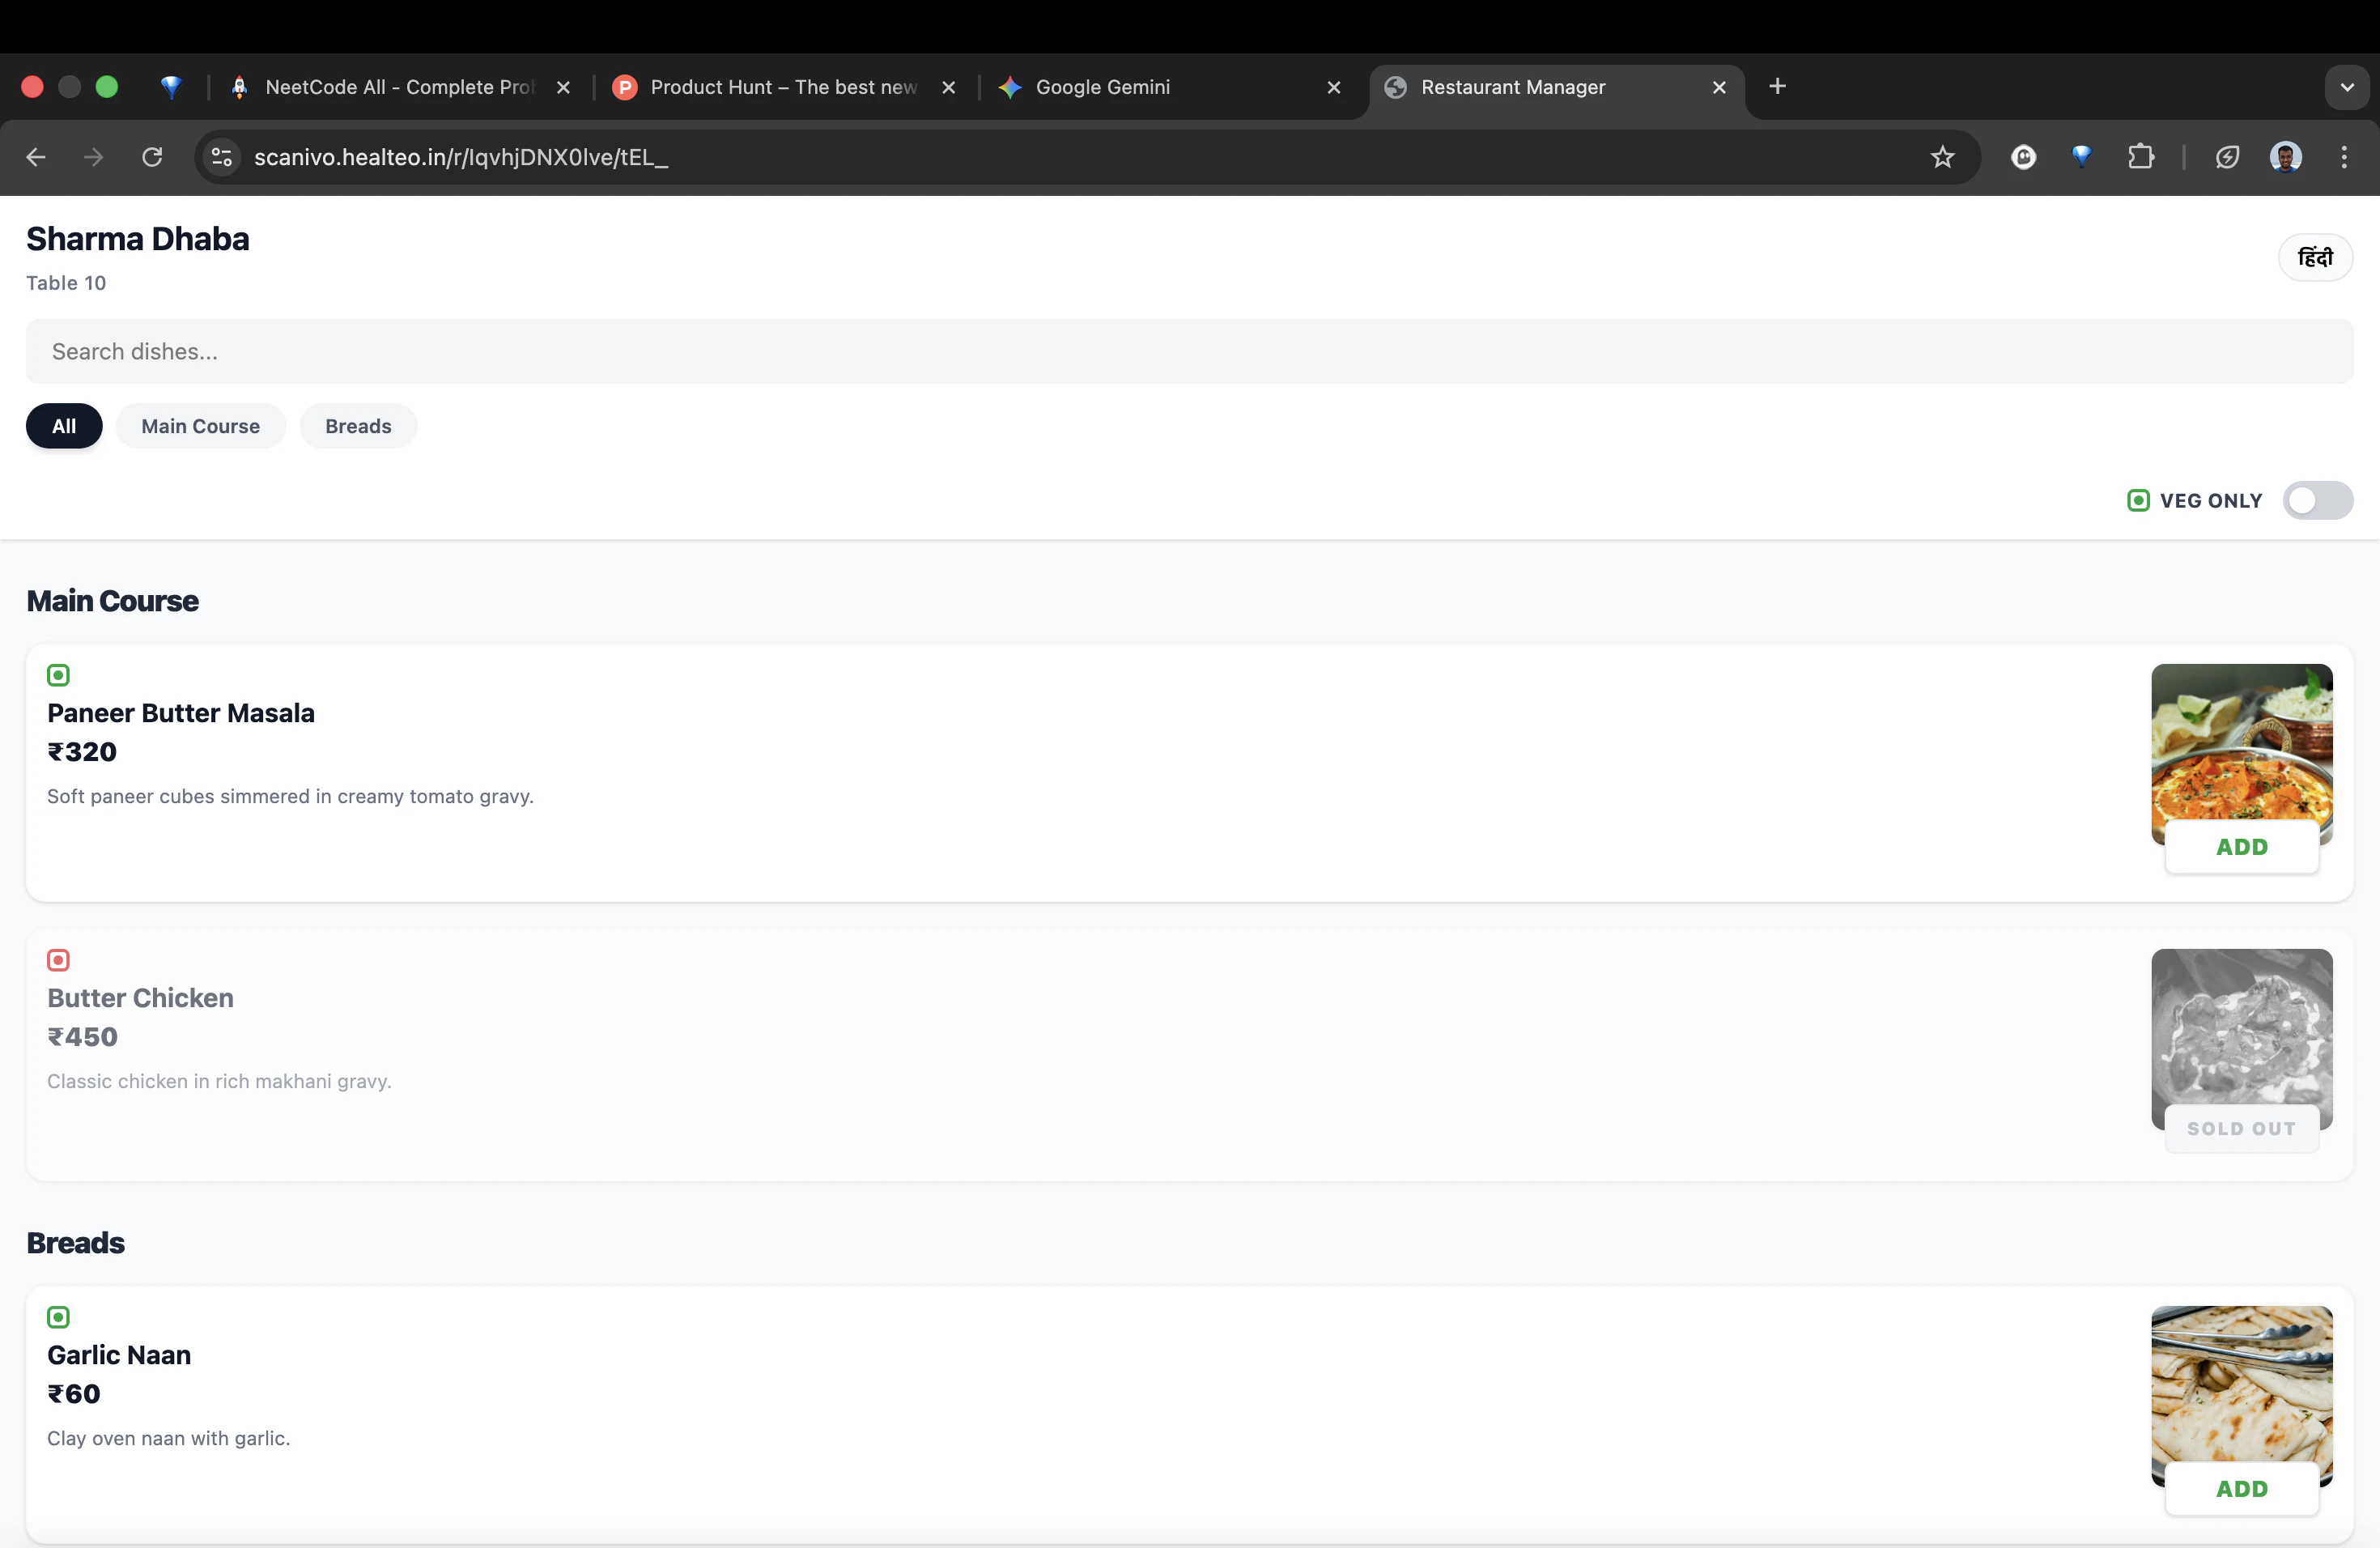Select the Breads category filter
Image resolution: width=2380 pixels, height=1548 pixels.
pos(358,426)
